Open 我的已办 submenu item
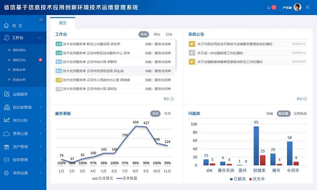This screenshot has height=190, width=317. pyautogui.click(x=19, y=60)
